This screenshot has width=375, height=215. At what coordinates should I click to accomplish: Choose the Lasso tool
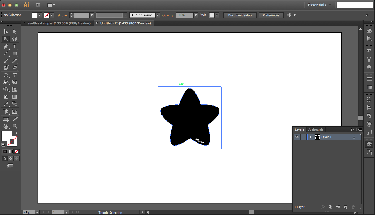click(x=15, y=39)
